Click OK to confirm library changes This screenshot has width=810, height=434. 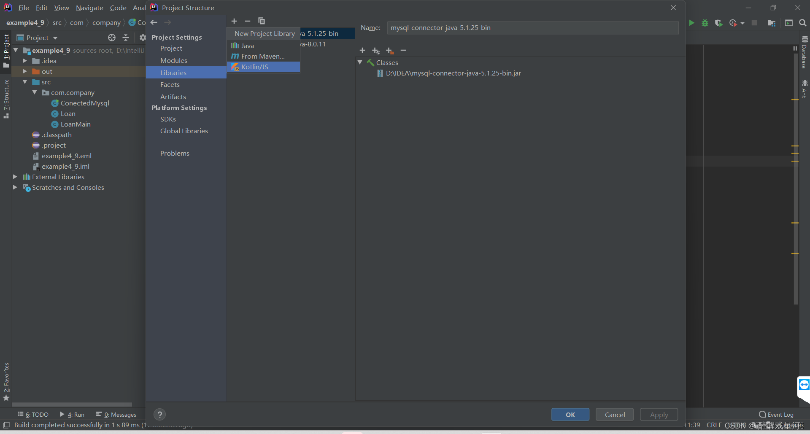pos(570,414)
